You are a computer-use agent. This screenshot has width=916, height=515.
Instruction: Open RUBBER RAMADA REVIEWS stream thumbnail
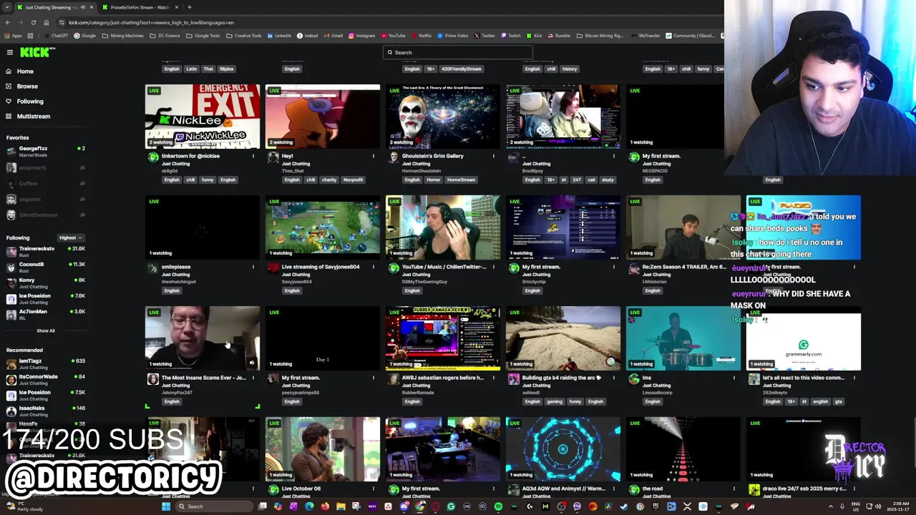(443, 338)
